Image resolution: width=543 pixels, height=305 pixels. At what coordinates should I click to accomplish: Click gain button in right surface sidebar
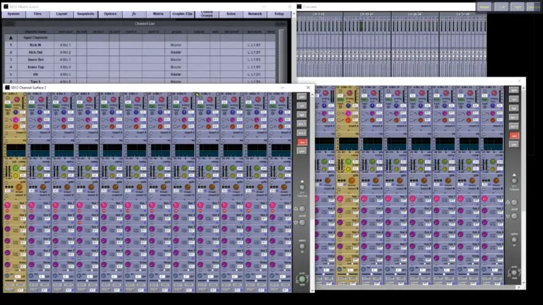[x=514, y=90]
